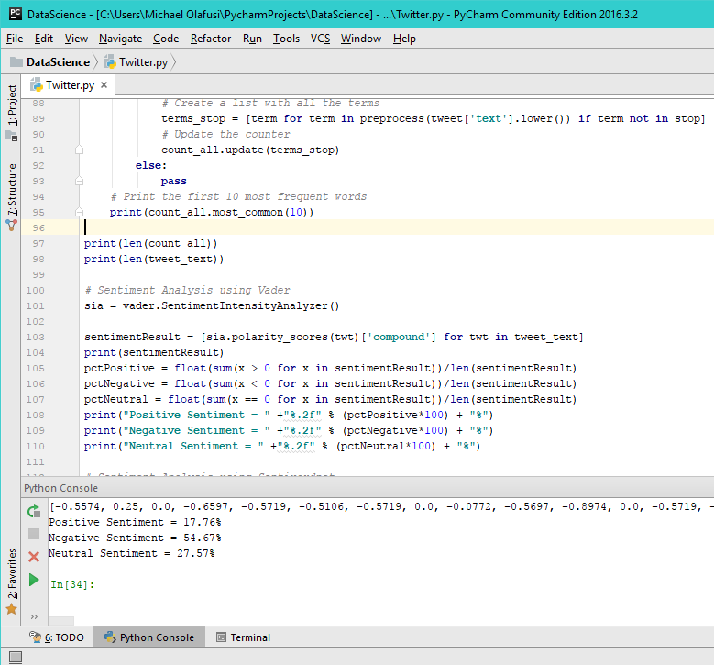Click line number 100 in gutter
Image resolution: width=714 pixels, height=665 pixels.
(36, 291)
